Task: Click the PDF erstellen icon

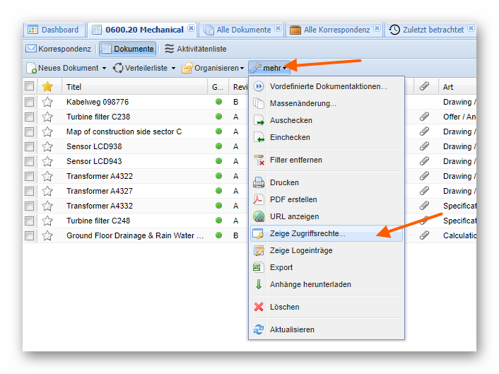Action: point(259,199)
